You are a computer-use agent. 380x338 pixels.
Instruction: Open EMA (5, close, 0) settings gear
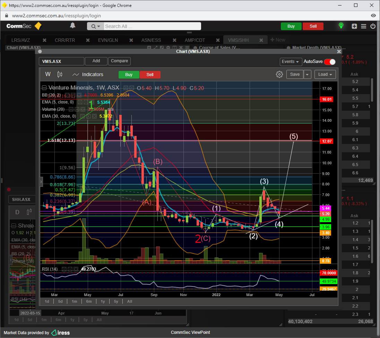(86, 102)
